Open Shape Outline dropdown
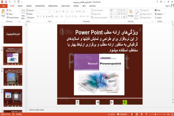This screenshot has width=174, height=116. point(146,14)
